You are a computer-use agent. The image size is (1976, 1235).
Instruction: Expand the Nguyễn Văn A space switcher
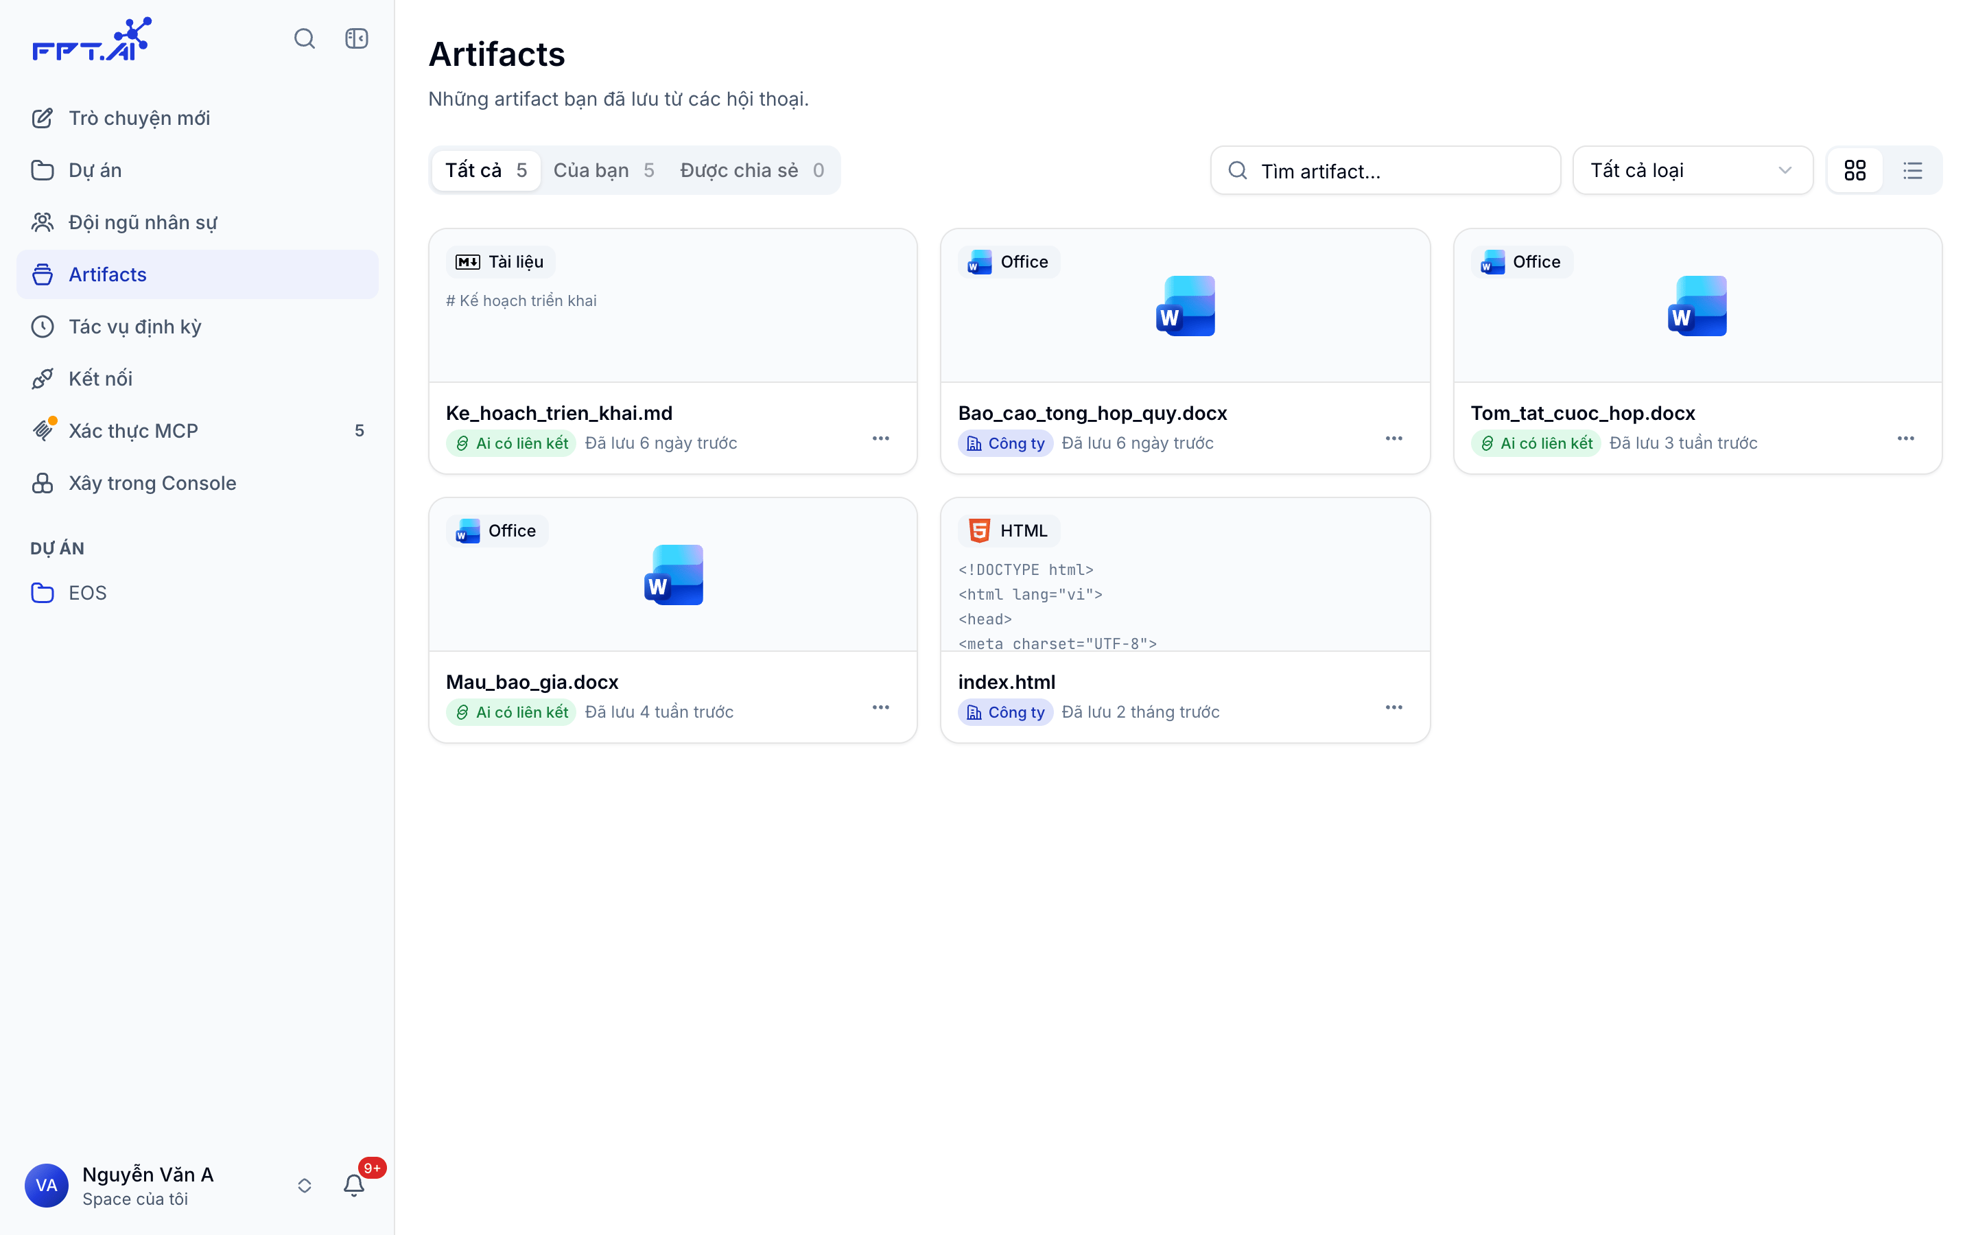pyautogui.click(x=305, y=1185)
